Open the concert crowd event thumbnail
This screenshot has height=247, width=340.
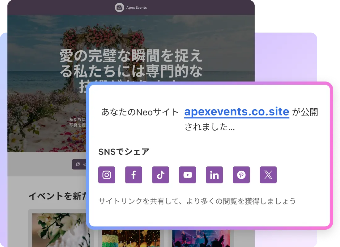click(201, 238)
